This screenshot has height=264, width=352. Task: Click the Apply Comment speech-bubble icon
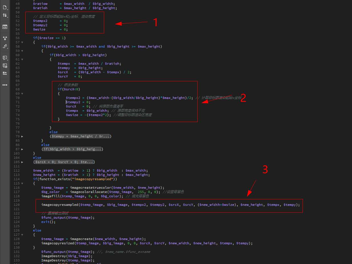pos(5,58)
